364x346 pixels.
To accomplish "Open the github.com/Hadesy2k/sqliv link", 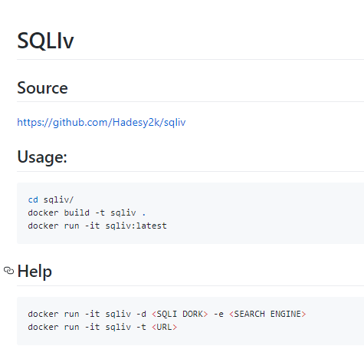I will tap(101, 122).
